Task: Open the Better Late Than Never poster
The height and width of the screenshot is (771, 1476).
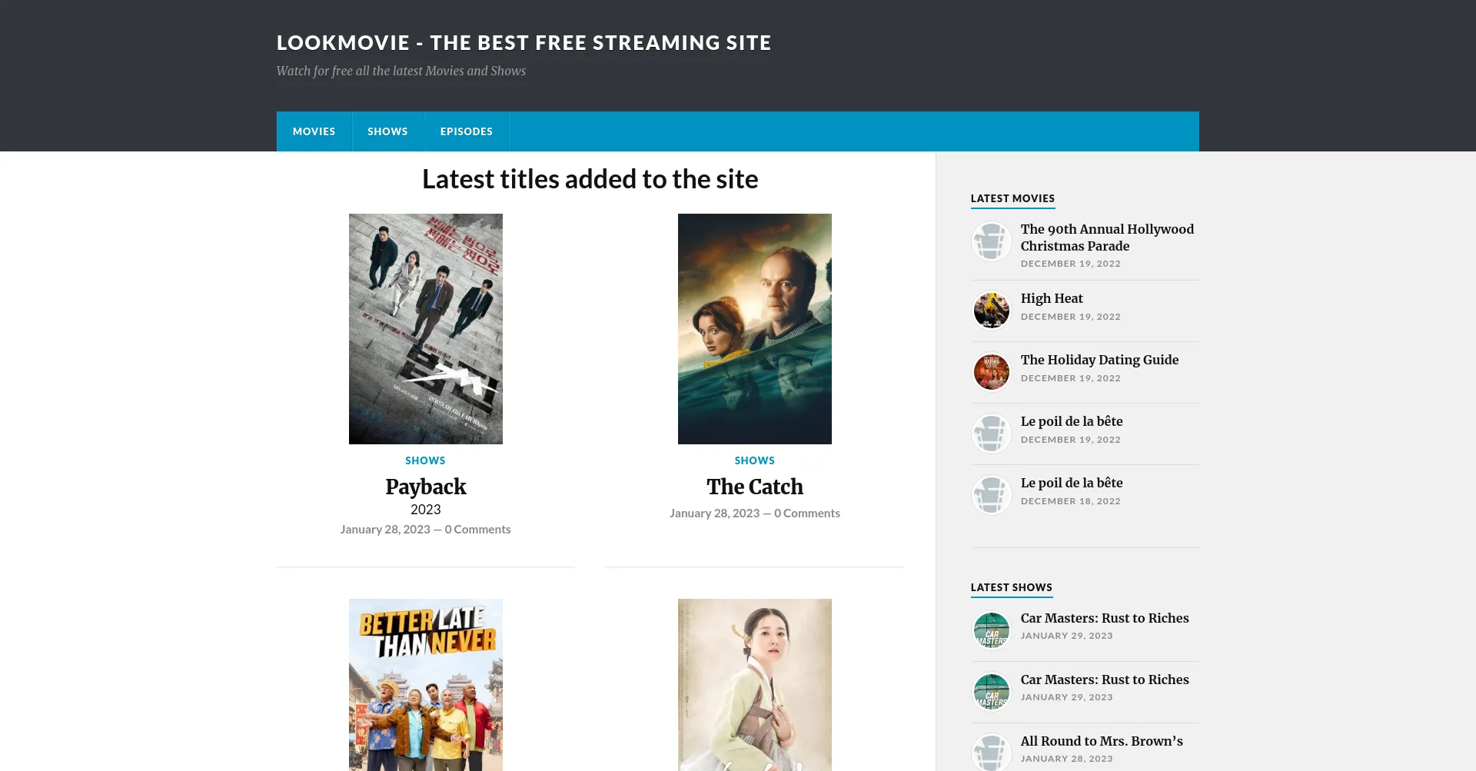Action: click(426, 685)
